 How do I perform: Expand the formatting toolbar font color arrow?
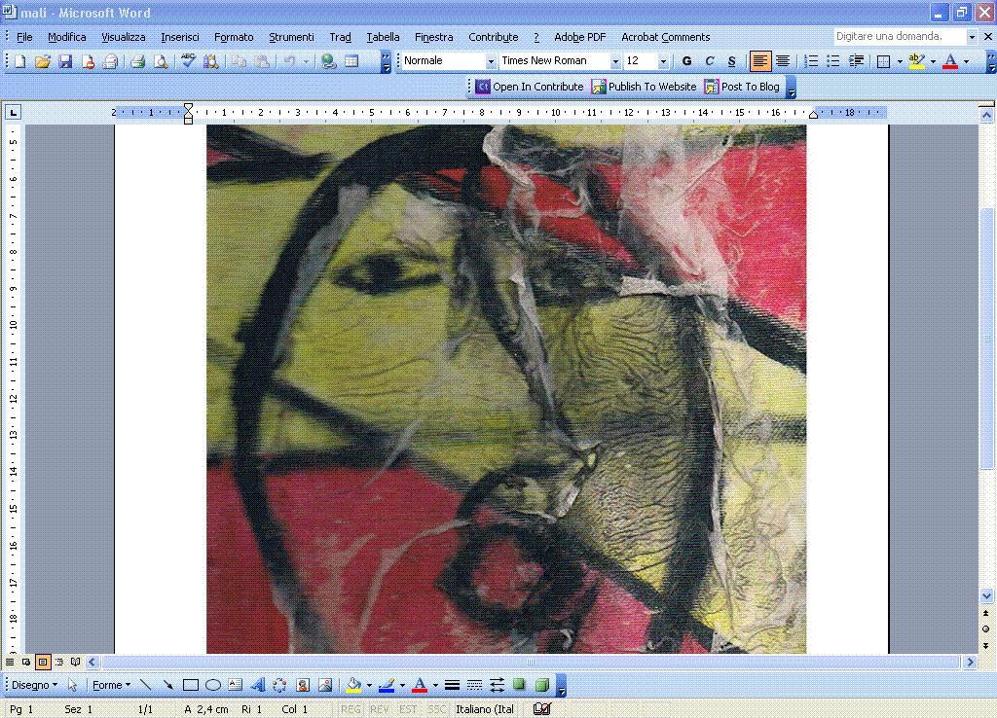(966, 61)
